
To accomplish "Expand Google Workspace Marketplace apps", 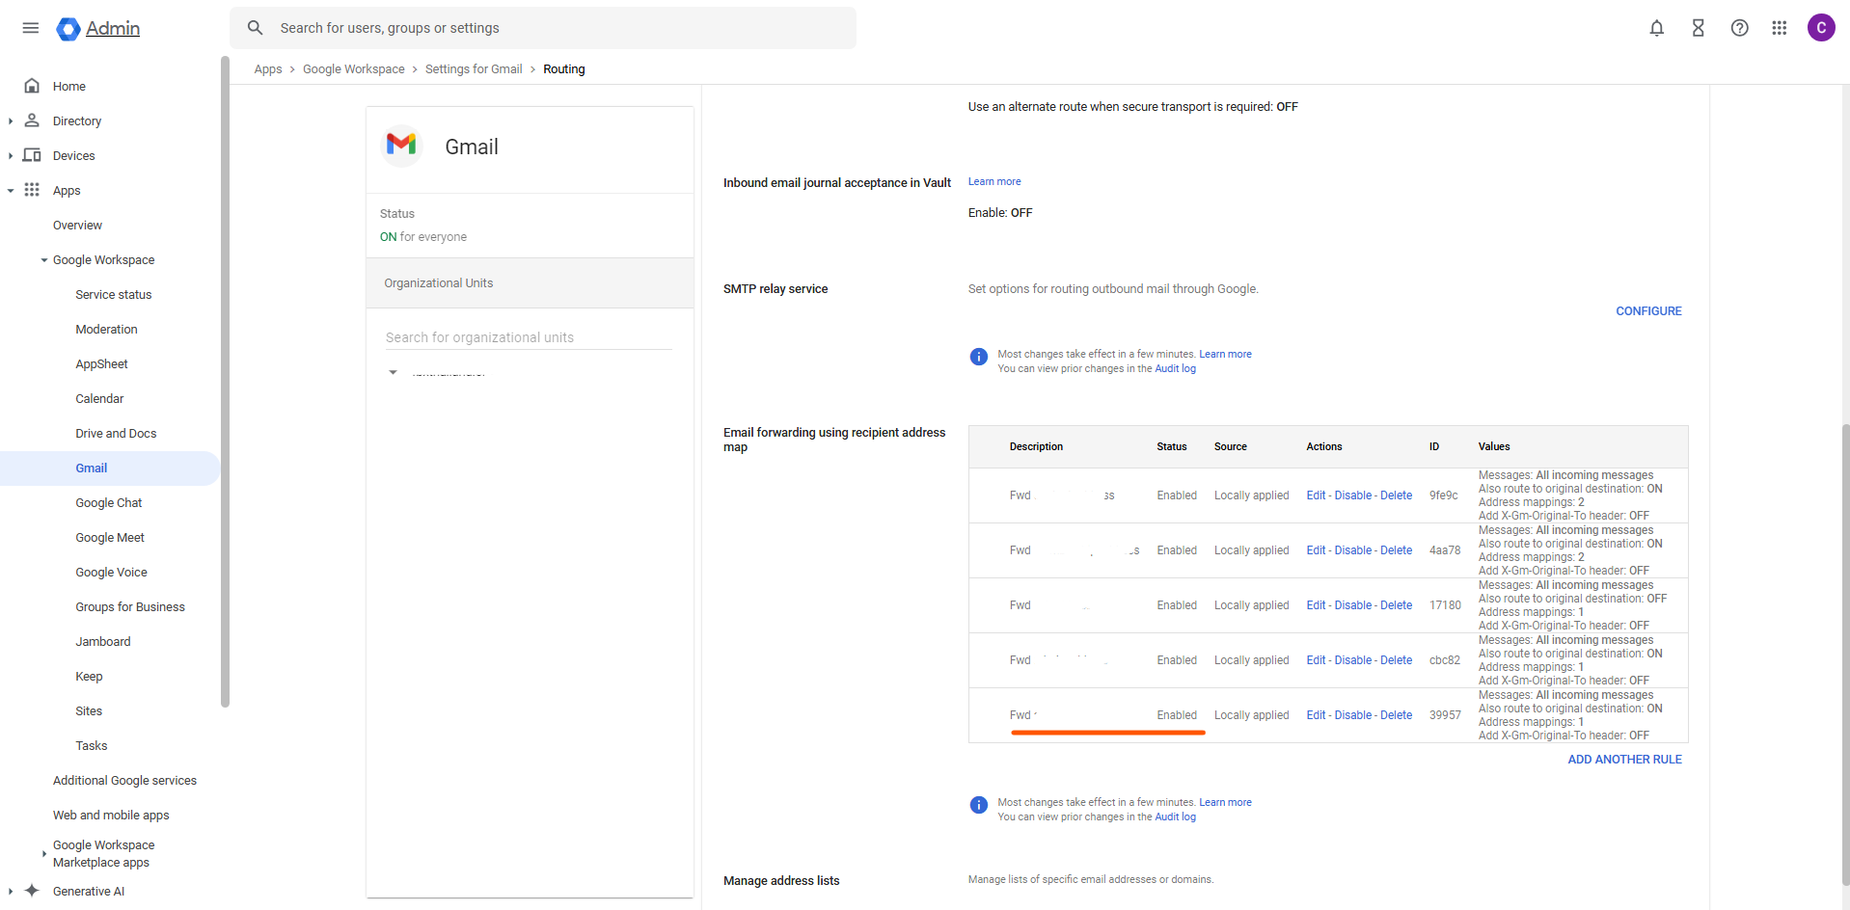I will click(44, 853).
